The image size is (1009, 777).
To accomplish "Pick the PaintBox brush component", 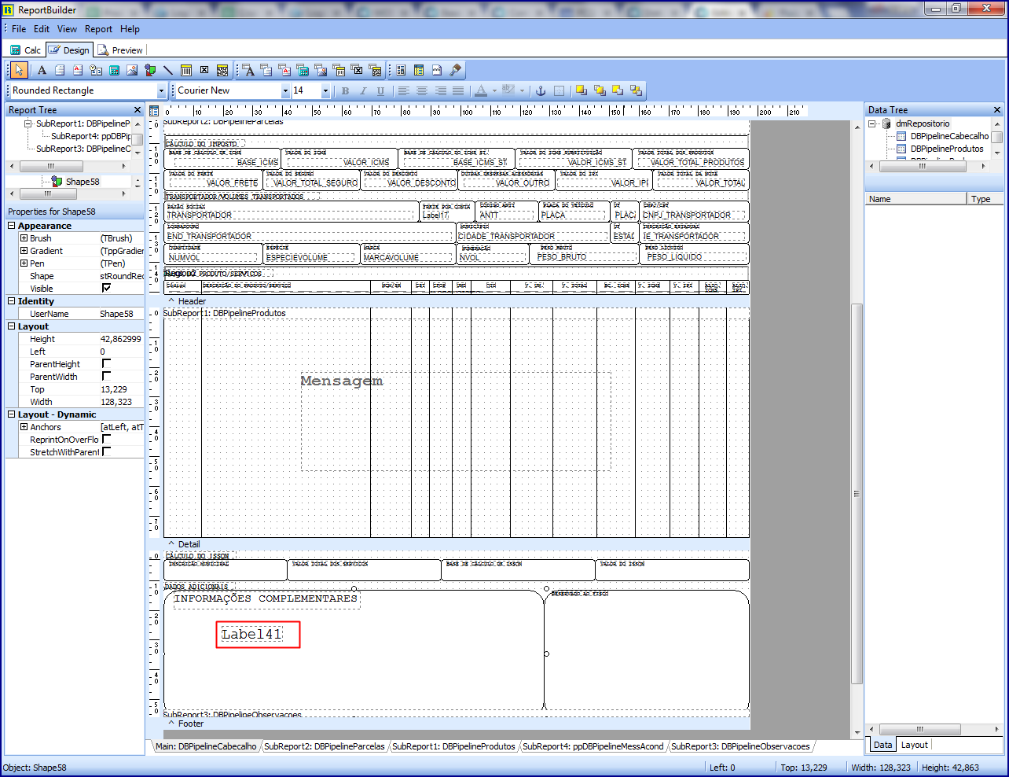I will tap(455, 70).
